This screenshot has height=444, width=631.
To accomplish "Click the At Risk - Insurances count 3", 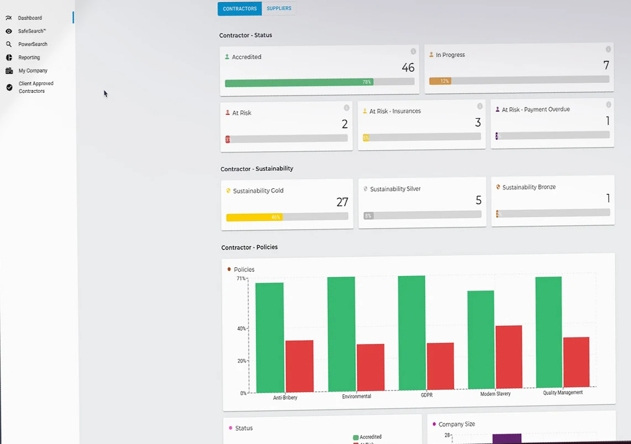I will [478, 122].
